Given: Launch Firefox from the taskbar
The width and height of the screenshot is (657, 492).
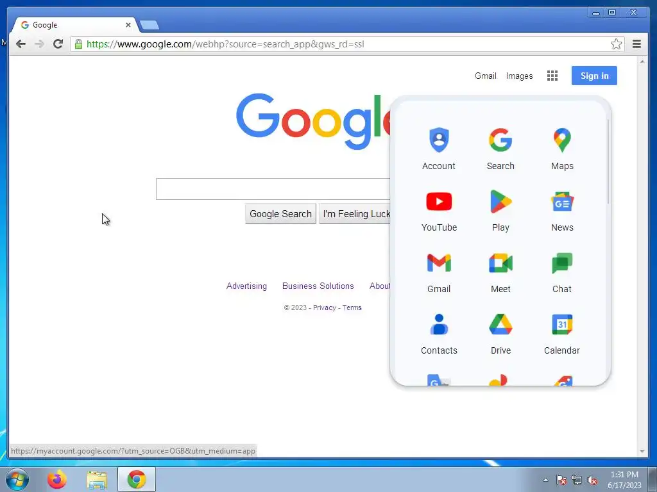Looking at the screenshot, I should 56,479.
